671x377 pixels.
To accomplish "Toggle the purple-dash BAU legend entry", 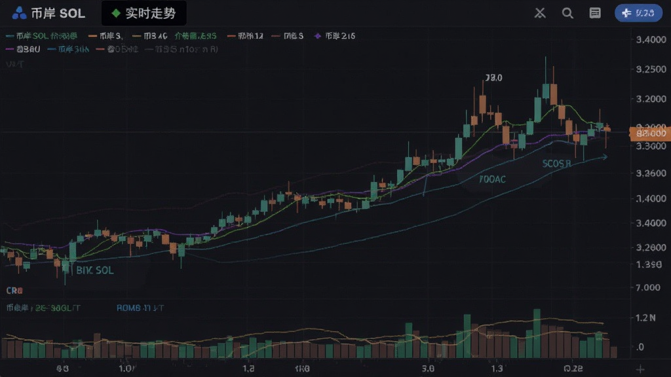I will point(23,49).
